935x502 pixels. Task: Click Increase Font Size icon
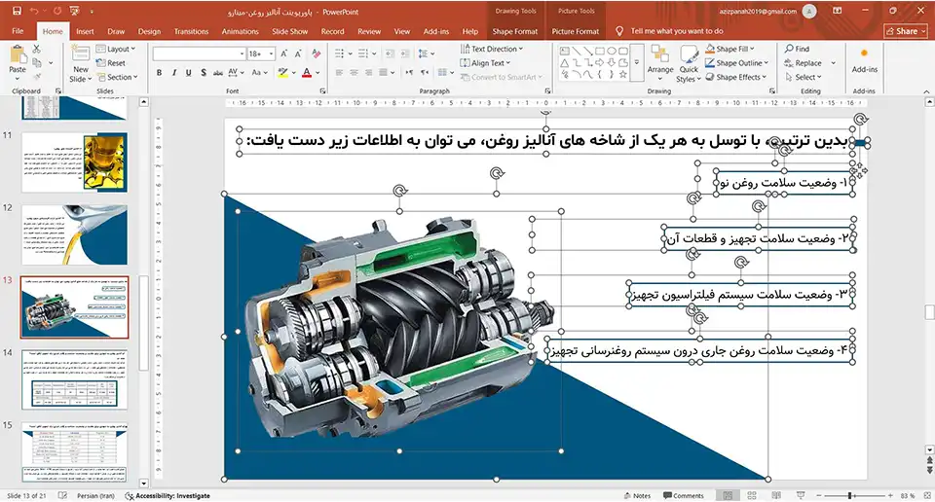(284, 54)
